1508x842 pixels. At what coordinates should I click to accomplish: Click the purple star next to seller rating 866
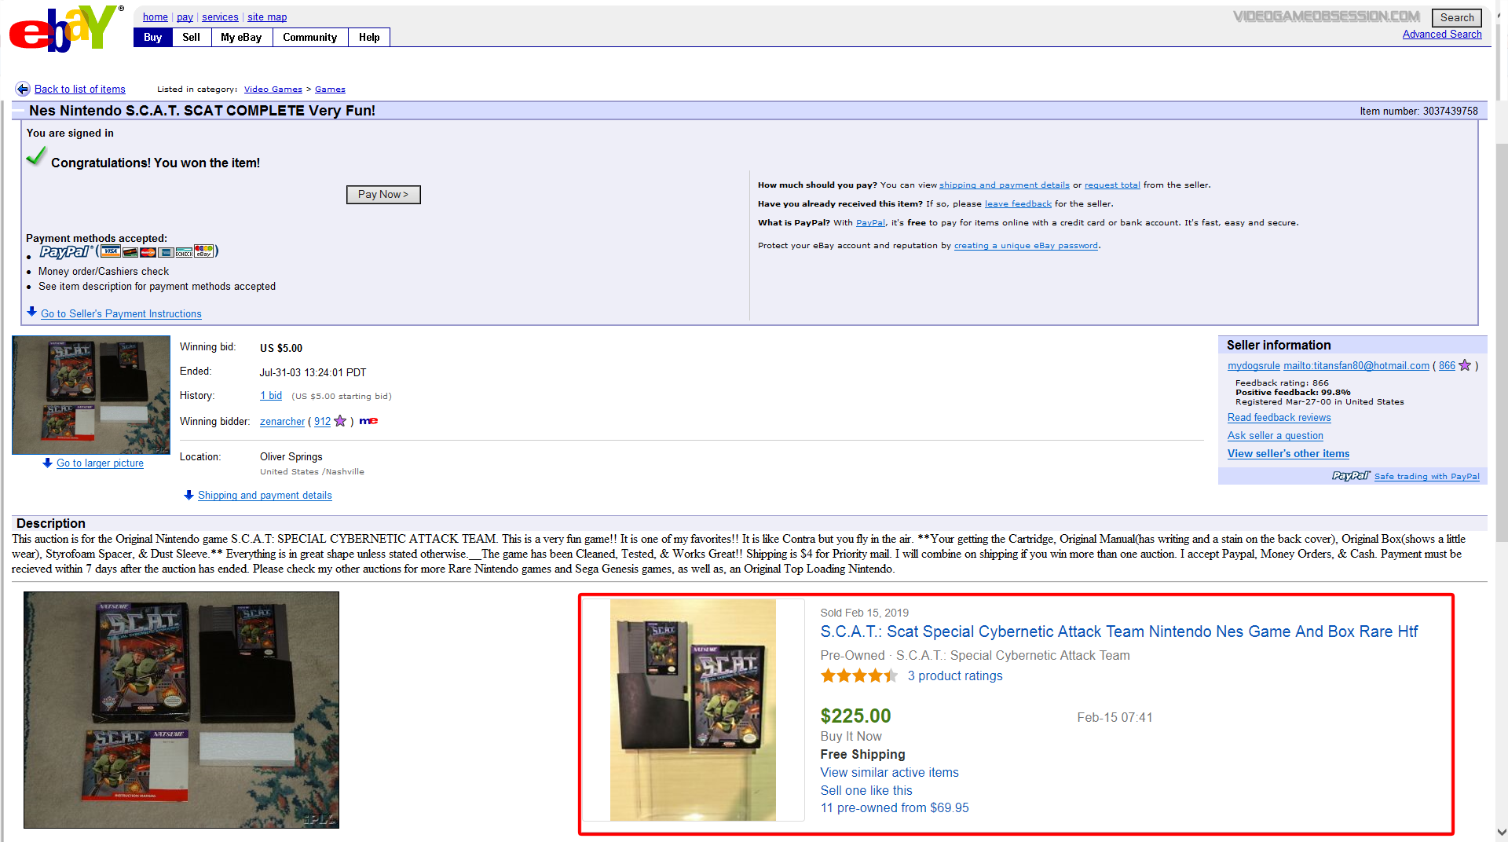pos(1464,366)
